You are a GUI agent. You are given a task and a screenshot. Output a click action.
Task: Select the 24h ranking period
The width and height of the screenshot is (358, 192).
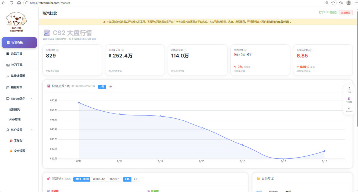(127, 179)
